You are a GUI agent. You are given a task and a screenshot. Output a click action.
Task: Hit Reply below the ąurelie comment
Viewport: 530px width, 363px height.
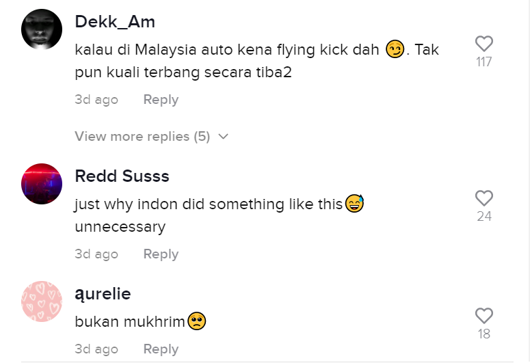(161, 349)
